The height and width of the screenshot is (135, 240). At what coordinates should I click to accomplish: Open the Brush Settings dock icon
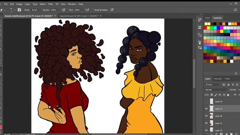coord(200,48)
